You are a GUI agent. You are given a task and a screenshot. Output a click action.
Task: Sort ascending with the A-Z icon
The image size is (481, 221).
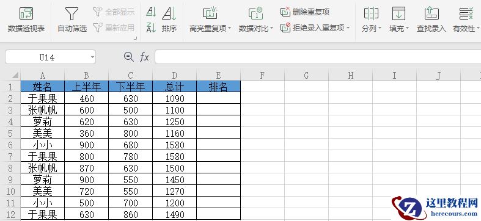[151, 12]
